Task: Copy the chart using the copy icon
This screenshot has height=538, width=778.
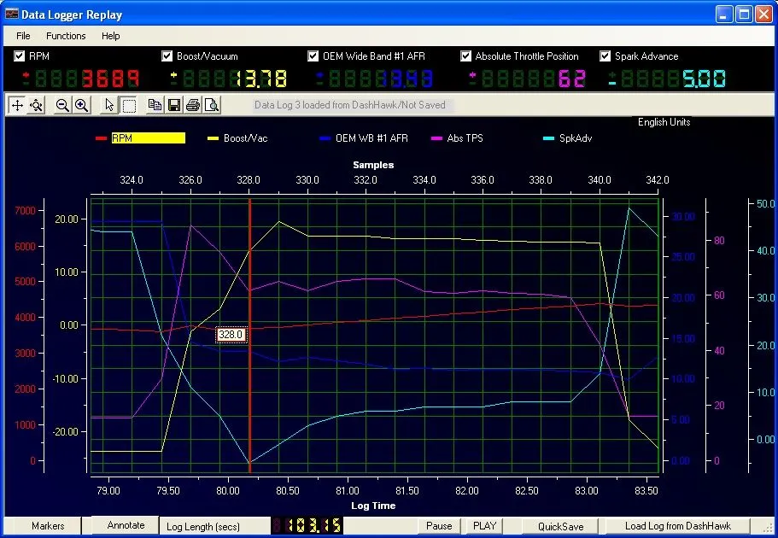Action: pyautogui.click(x=155, y=105)
